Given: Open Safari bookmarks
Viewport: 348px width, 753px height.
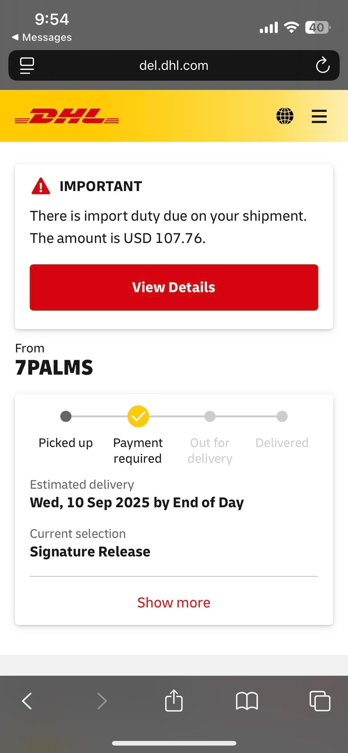Looking at the screenshot, I should point(247,701).
